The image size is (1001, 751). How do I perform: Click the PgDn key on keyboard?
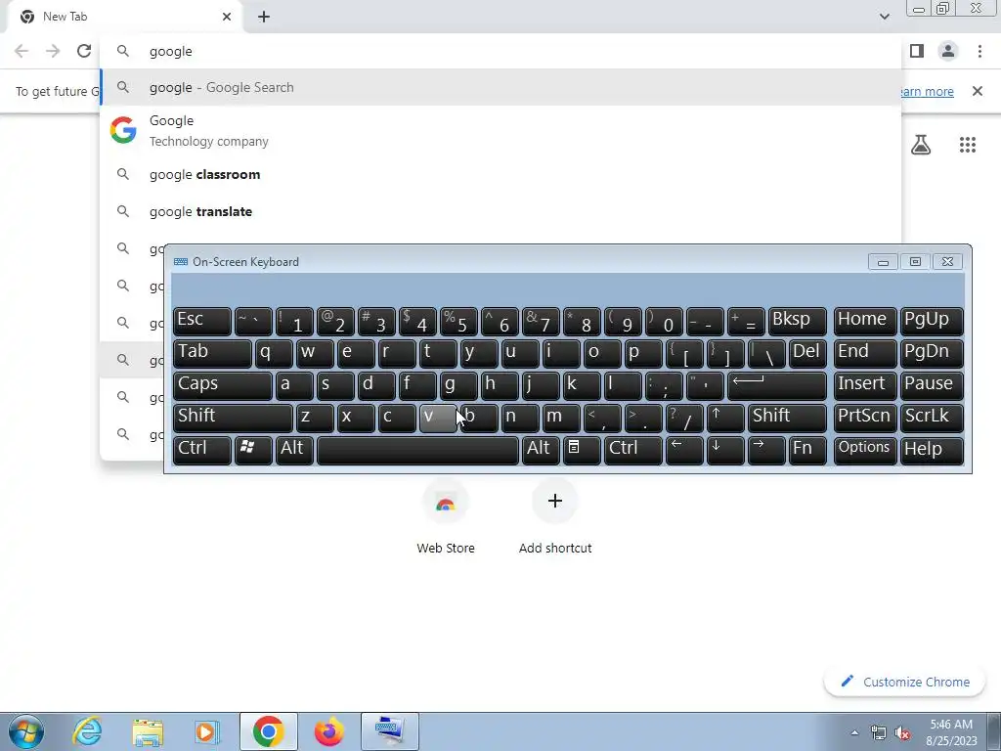point(932,353)
